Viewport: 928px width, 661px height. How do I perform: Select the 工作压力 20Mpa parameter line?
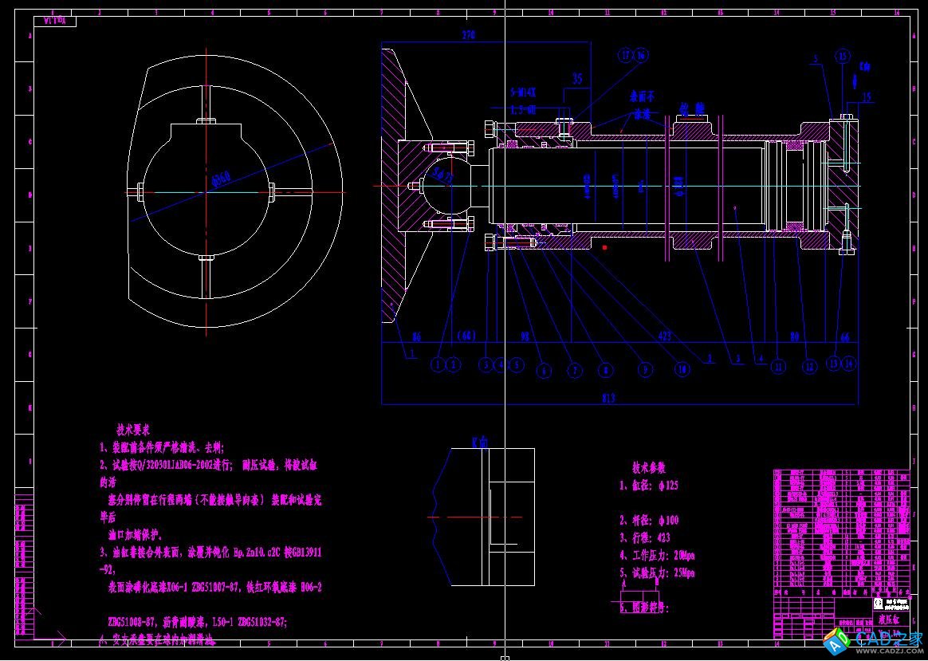[657, 555]
